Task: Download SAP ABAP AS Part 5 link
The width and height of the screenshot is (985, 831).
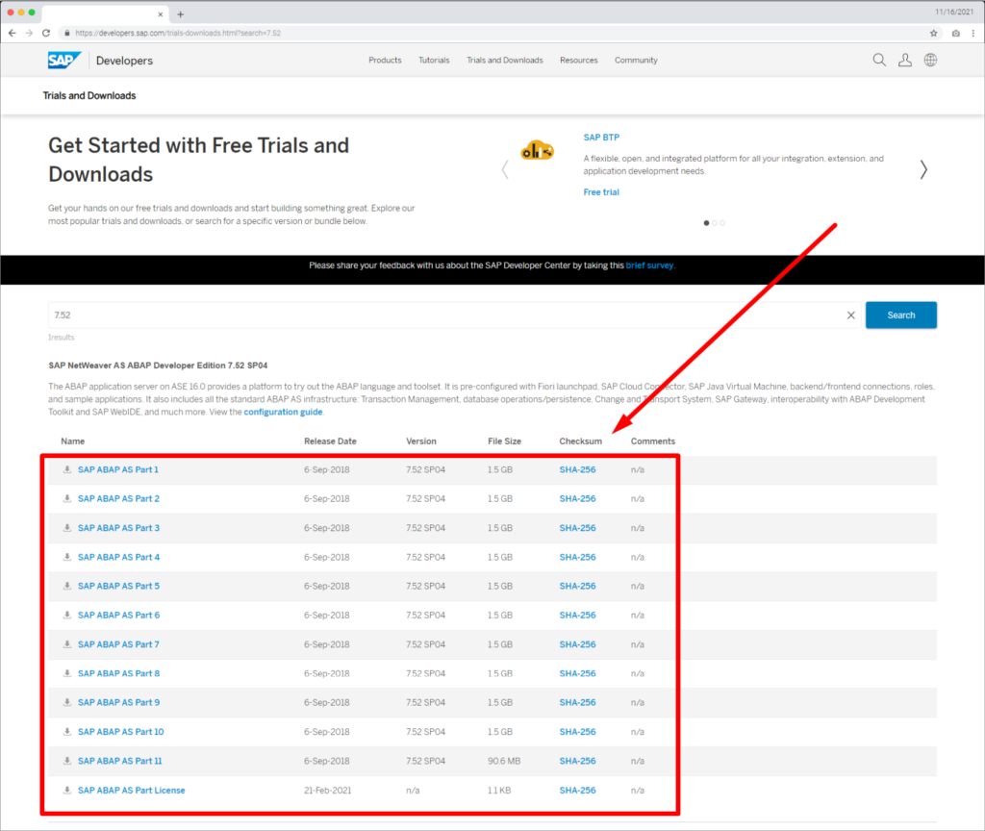Action: [118, 586]
